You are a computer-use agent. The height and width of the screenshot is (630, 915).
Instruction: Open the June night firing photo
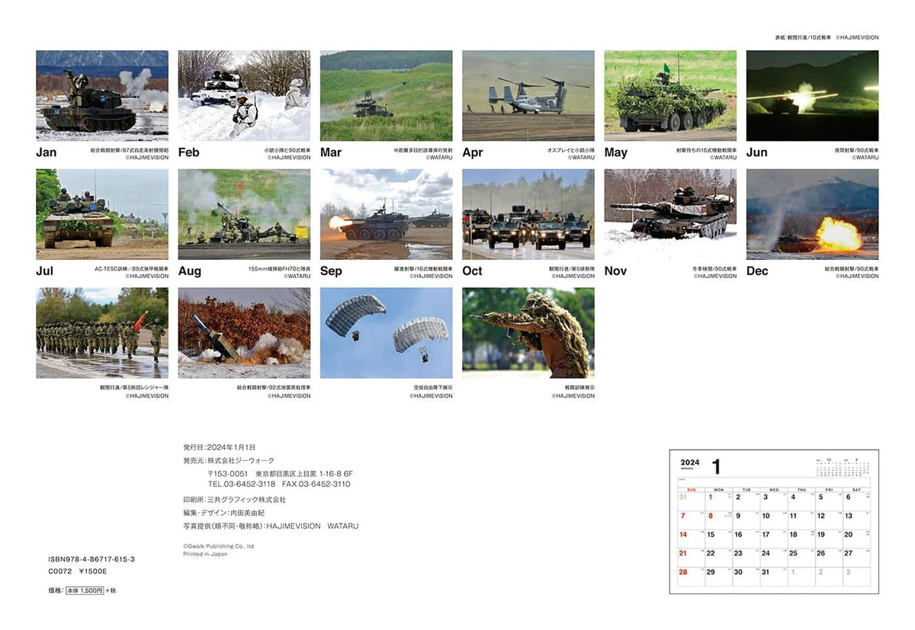[812, 95]
